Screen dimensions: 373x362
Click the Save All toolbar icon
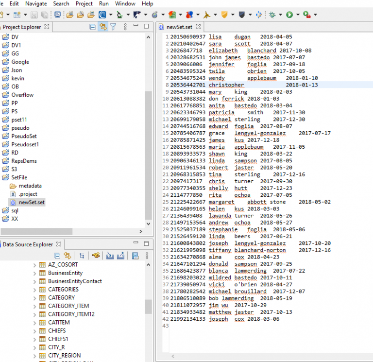pyautogui.click(x=45, y=15)
